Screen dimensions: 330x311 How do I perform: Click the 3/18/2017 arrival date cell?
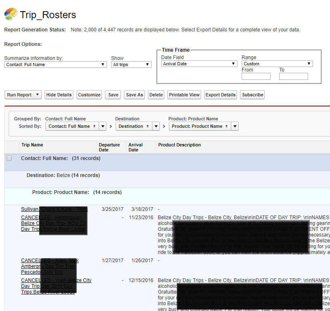142,209
